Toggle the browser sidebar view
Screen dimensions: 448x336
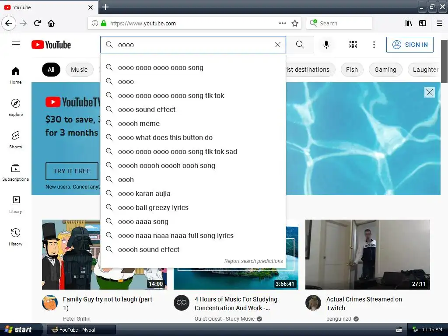tap(423, 23)
